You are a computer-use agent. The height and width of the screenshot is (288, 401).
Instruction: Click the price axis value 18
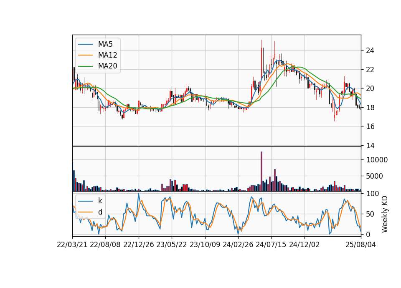pos(370,108)
